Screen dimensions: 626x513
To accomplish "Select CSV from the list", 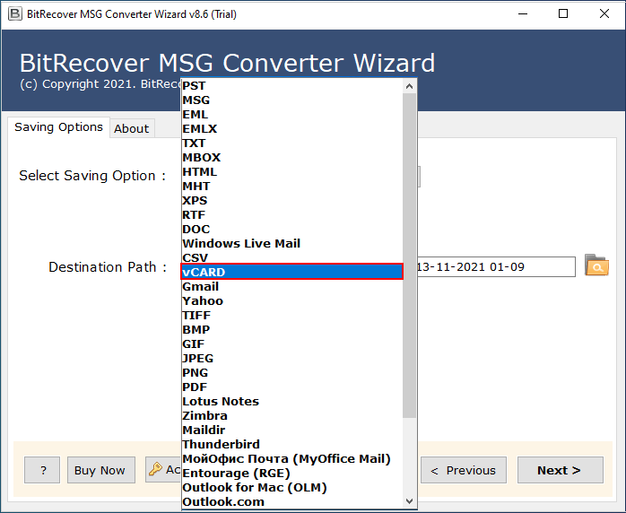I will pos(292,258).
